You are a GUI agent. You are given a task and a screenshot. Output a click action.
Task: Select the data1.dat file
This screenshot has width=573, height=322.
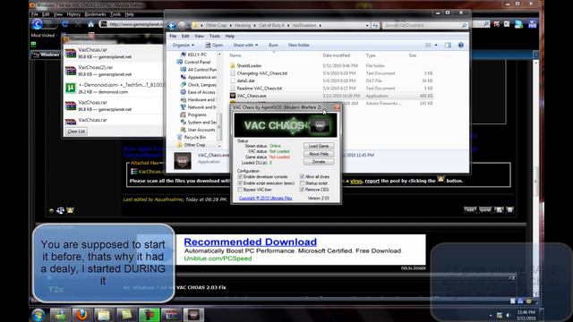click(245, 80)
